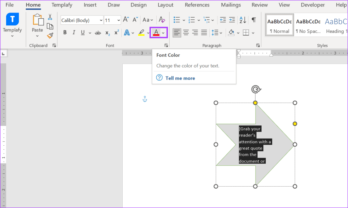This screenshot has height=208, width=348.
Task: Open the Mailings ribbon tab
Action: [x=231, y=5]
